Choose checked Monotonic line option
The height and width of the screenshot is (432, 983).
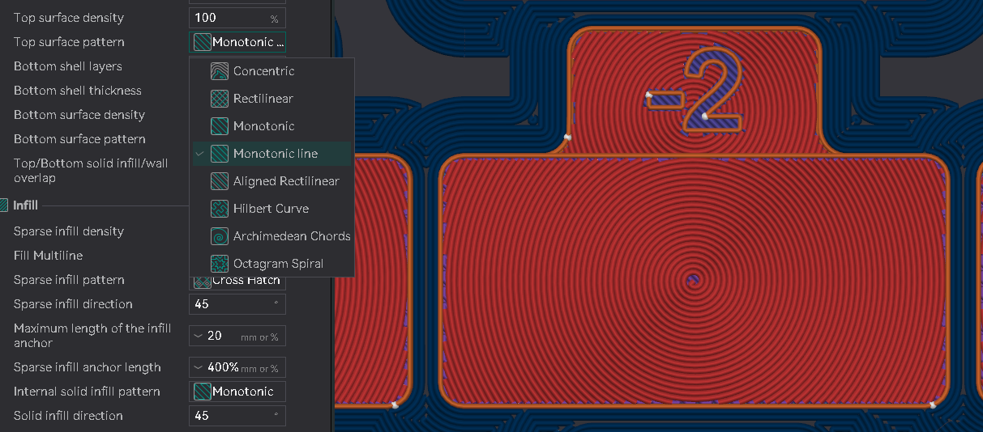[271, 154]
